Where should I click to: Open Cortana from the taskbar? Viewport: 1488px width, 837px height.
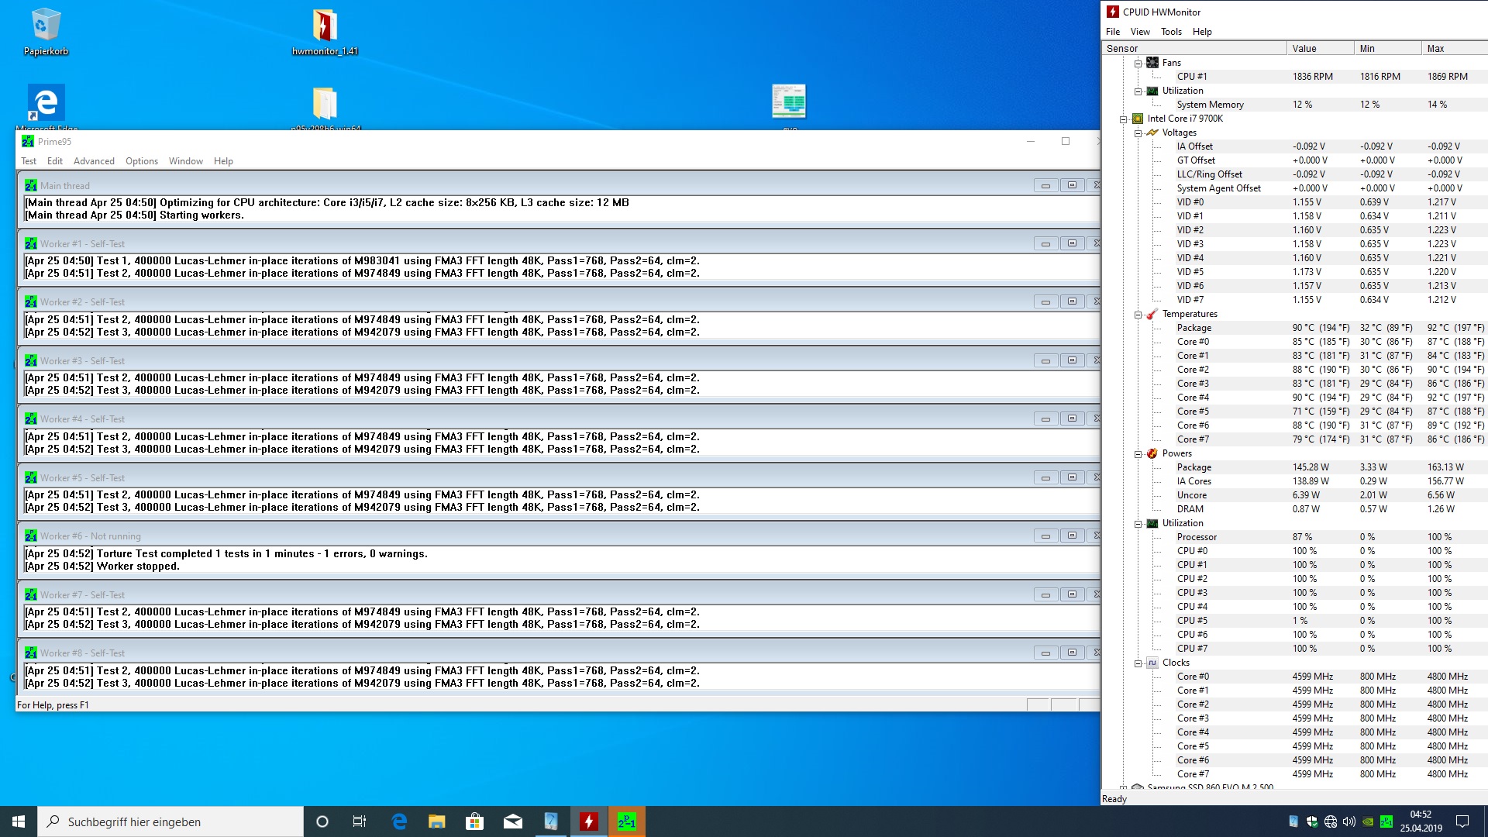[322, 821]
